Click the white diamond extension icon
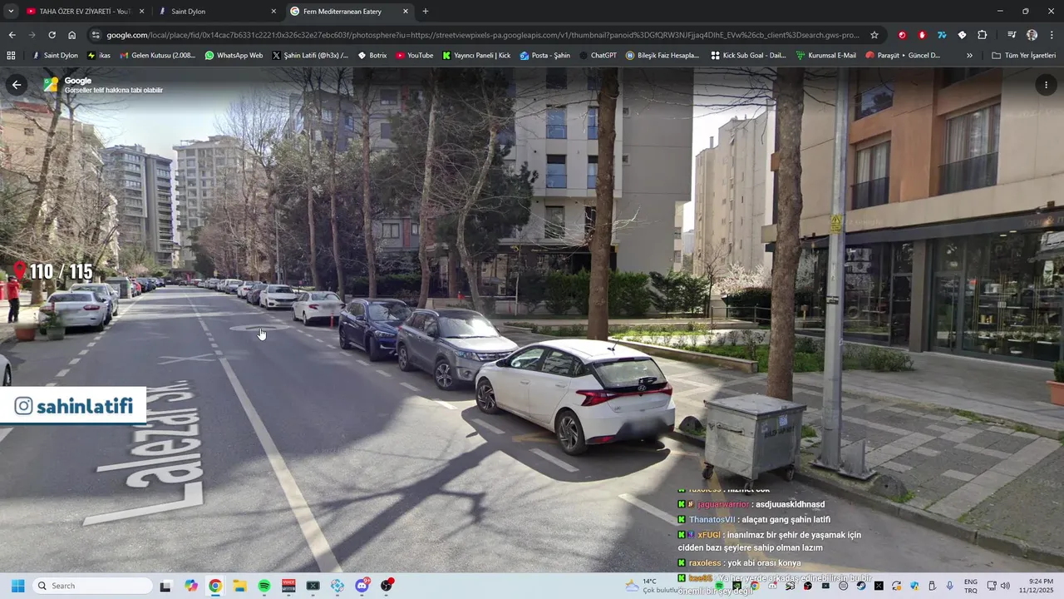Viewport: 1064px width, 599px height. point(962,35)
